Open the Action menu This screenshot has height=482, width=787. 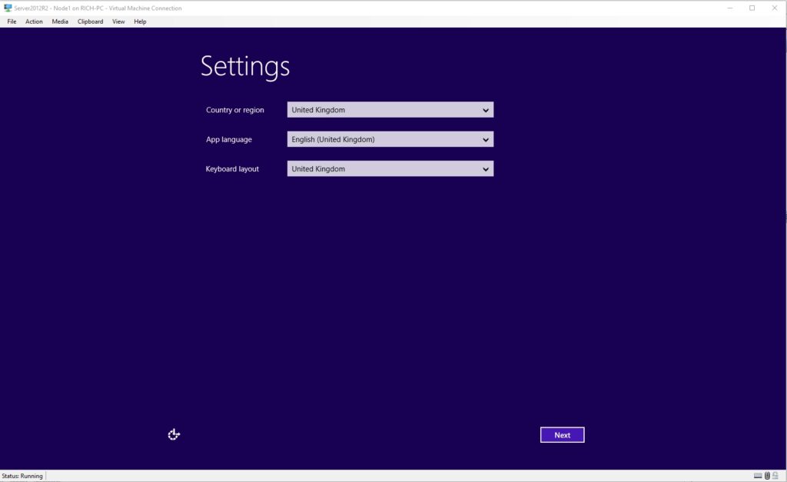point(34,22)
